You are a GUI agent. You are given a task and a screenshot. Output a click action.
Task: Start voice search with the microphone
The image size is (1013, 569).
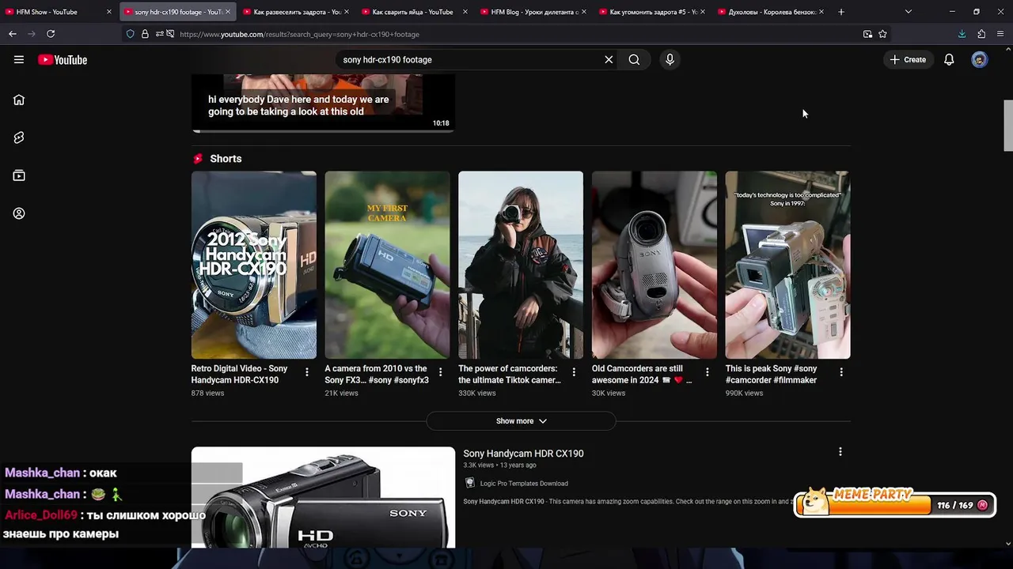(x=670, y=59)
